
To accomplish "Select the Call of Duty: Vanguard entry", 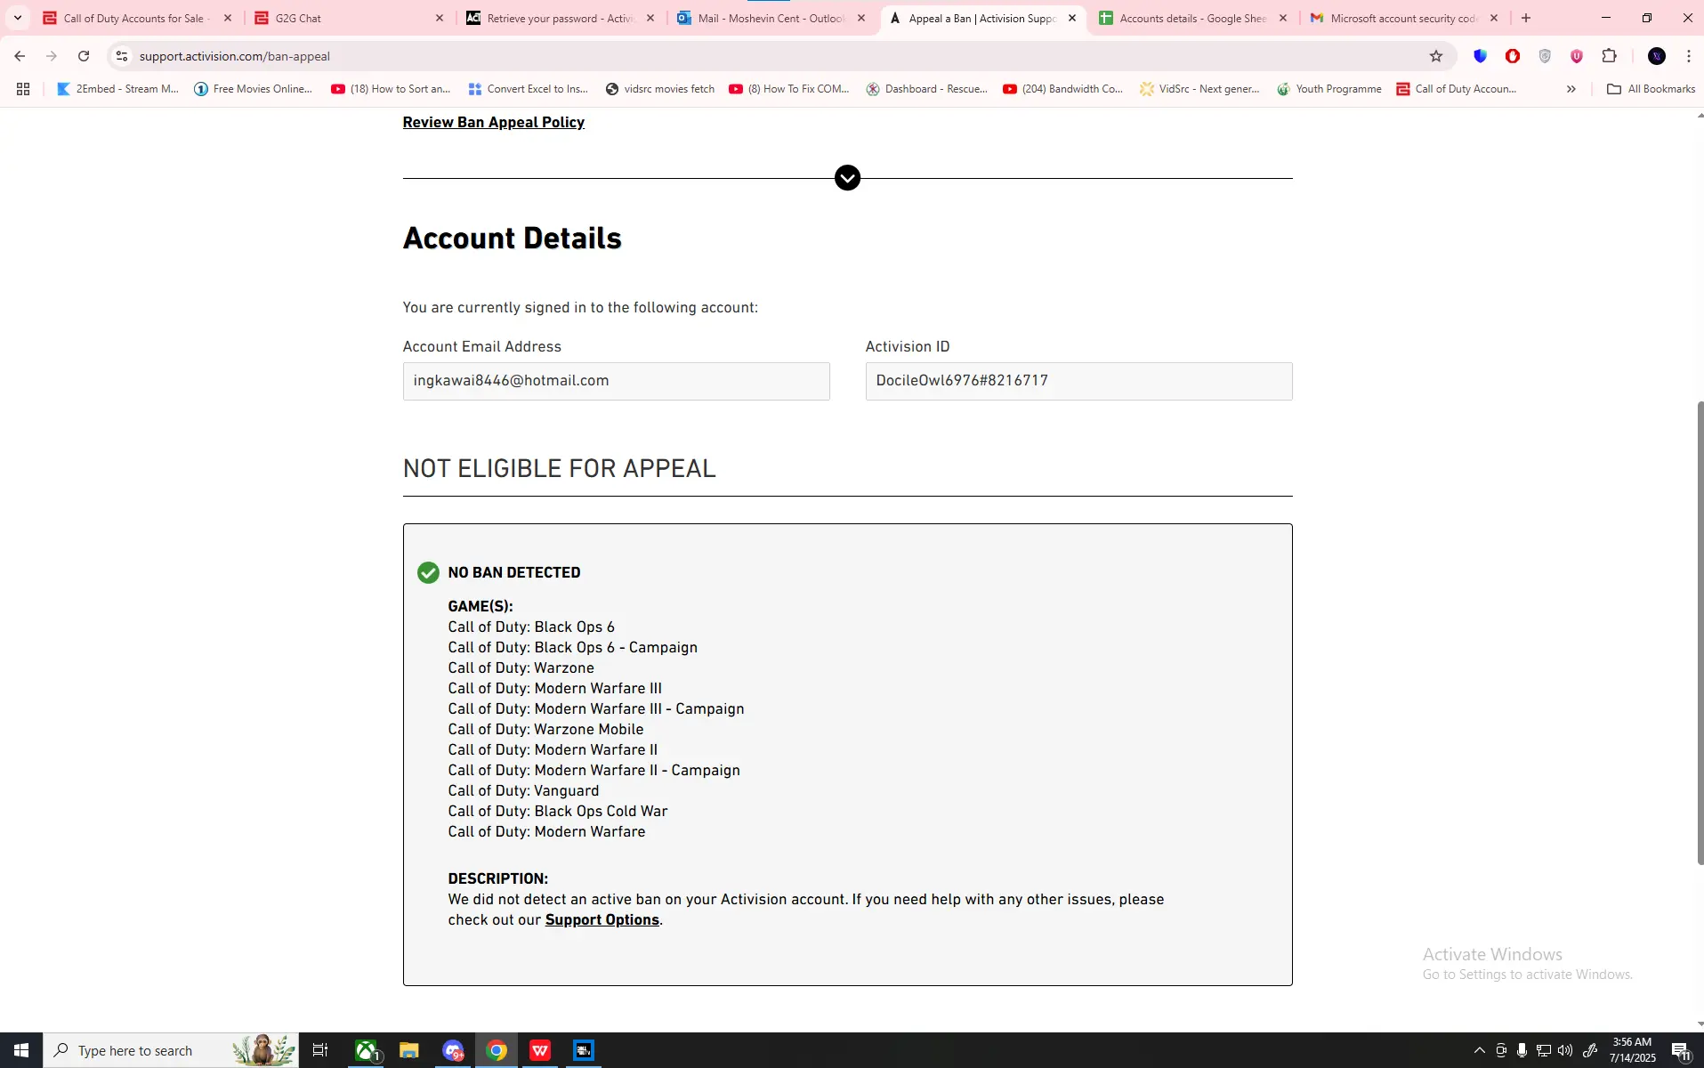I will coord(524,791).
